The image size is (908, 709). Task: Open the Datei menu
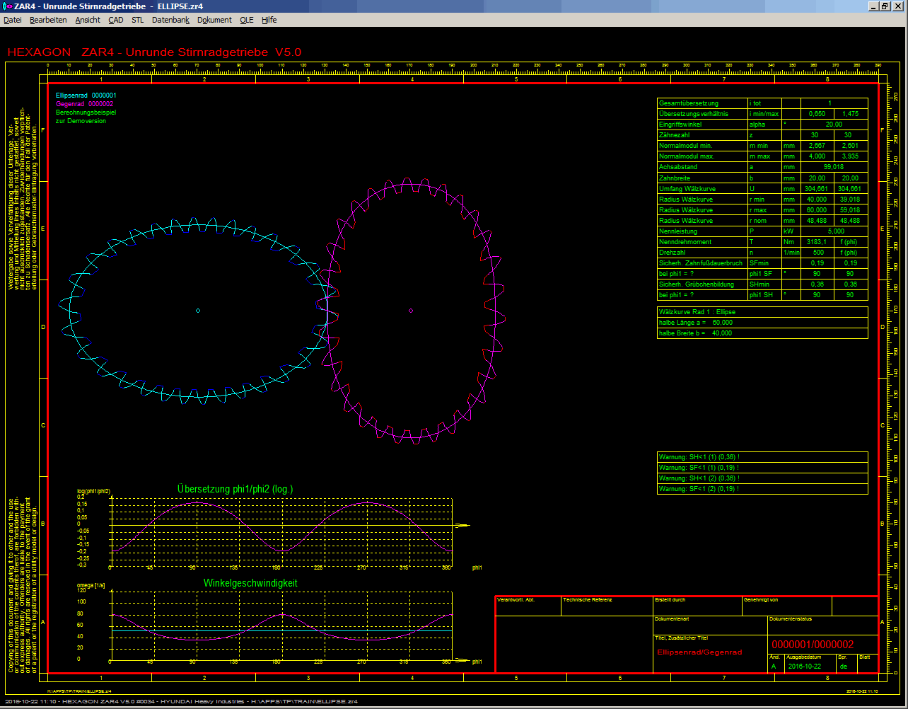13,20
